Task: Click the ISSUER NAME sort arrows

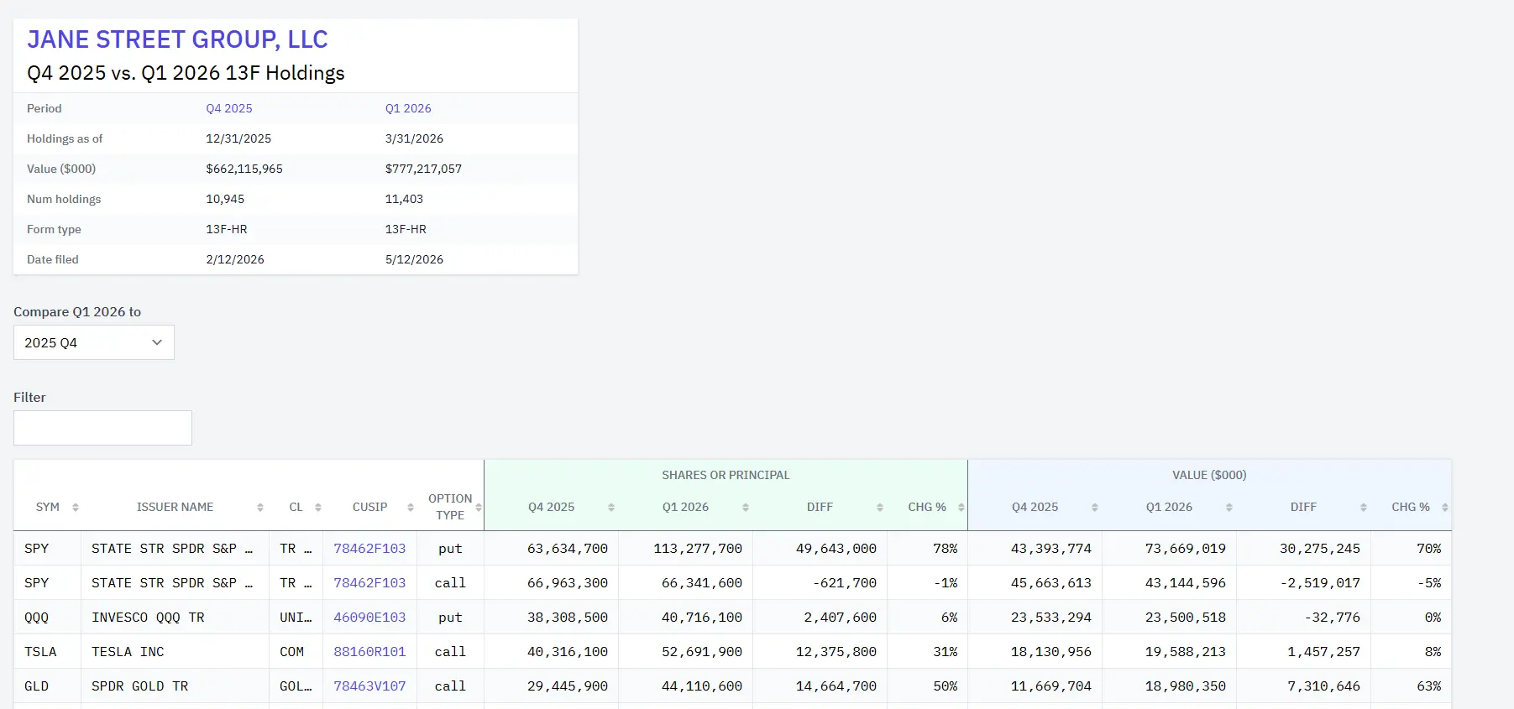Action: tap(260, 508)
